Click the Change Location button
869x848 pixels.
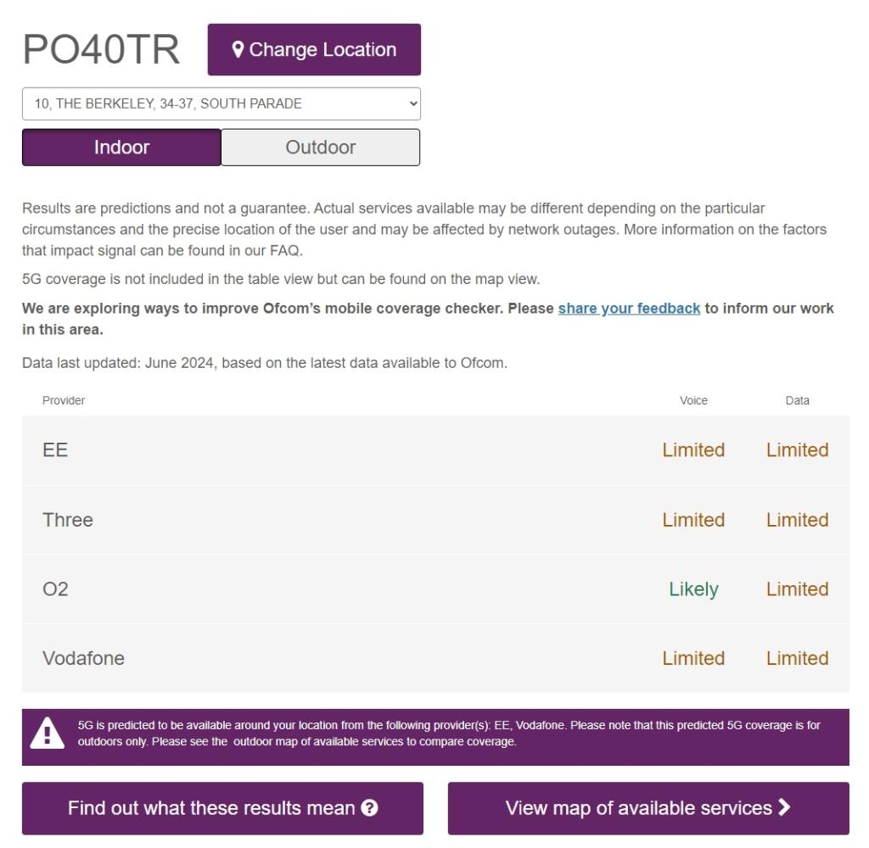[x=314, y=49]
